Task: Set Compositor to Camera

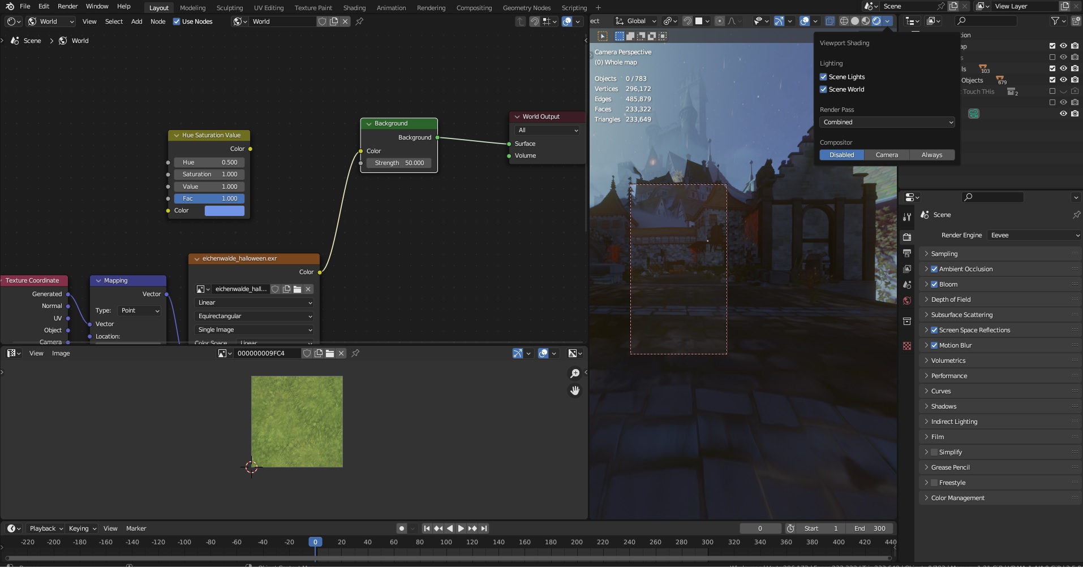Action: (x=887, y=155)
